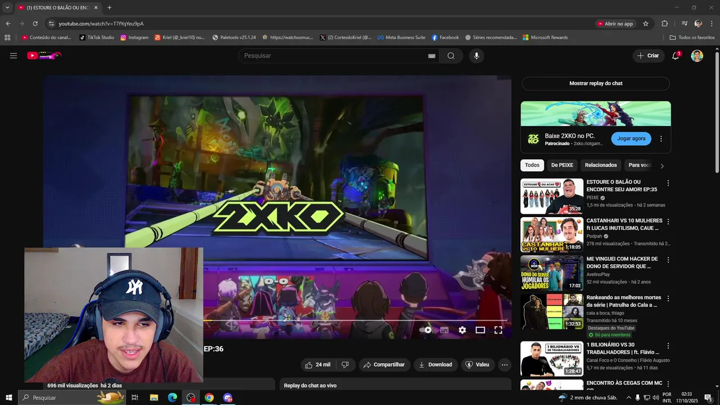Screen dimensions: 720x405
Task: Open video player settings gear
Action: [462, 330]
